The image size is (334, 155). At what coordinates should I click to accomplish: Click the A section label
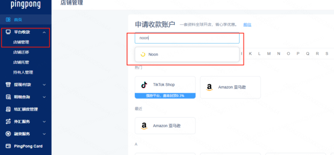136,144
